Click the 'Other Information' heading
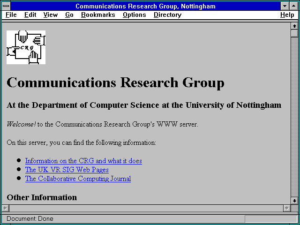Viewport: 300px width, 225px height. tap(42, 197)
